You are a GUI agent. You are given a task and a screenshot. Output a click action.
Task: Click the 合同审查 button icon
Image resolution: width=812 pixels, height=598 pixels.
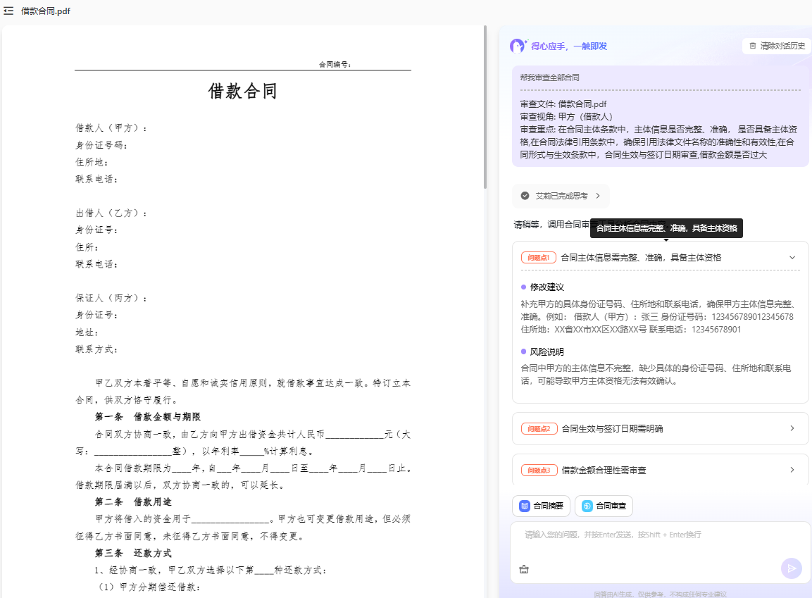pos(587,506)
